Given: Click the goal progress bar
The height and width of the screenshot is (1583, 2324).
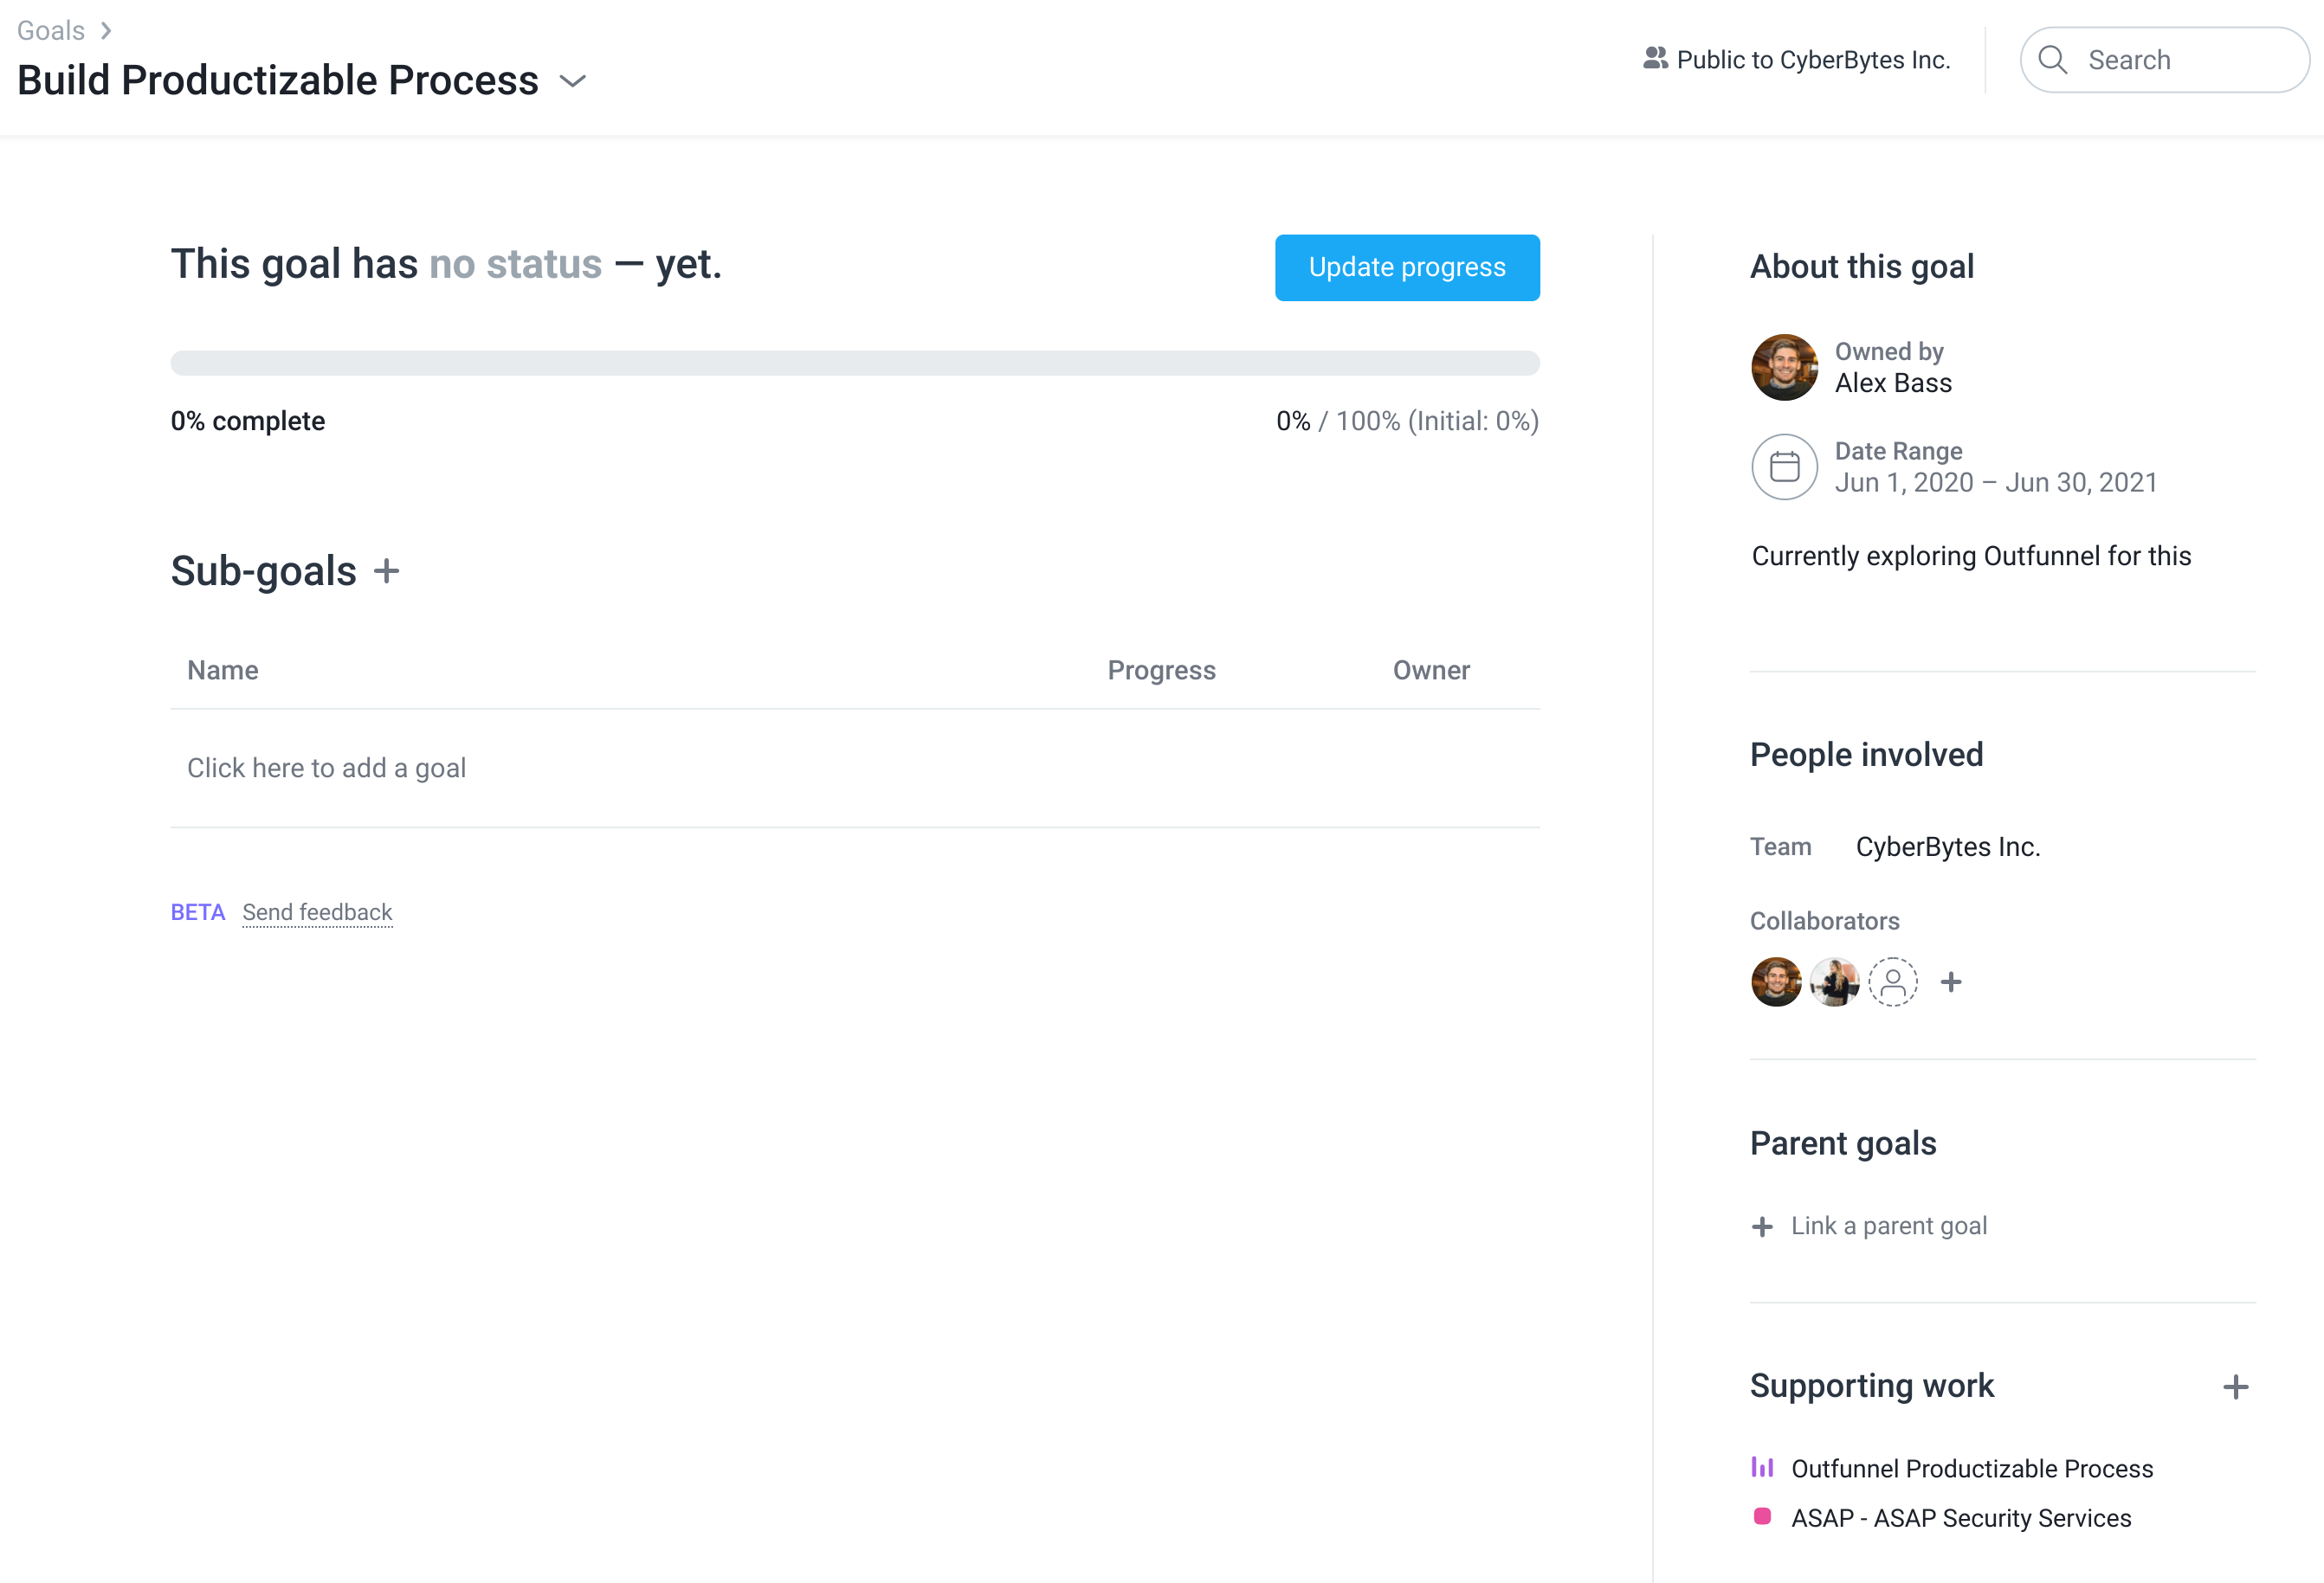Looking at the screenshot, I should pos(855,363).
